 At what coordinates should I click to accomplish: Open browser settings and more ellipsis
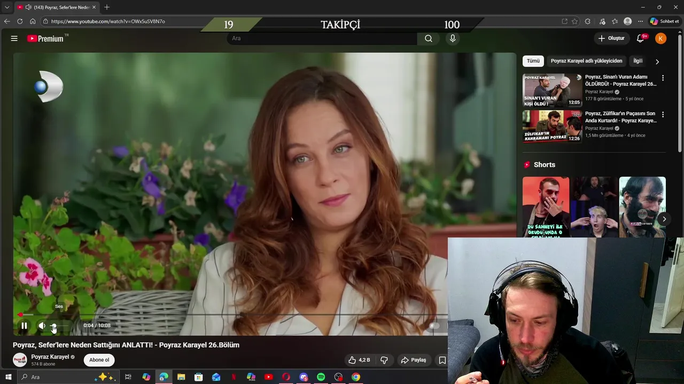tap(640, 21)
